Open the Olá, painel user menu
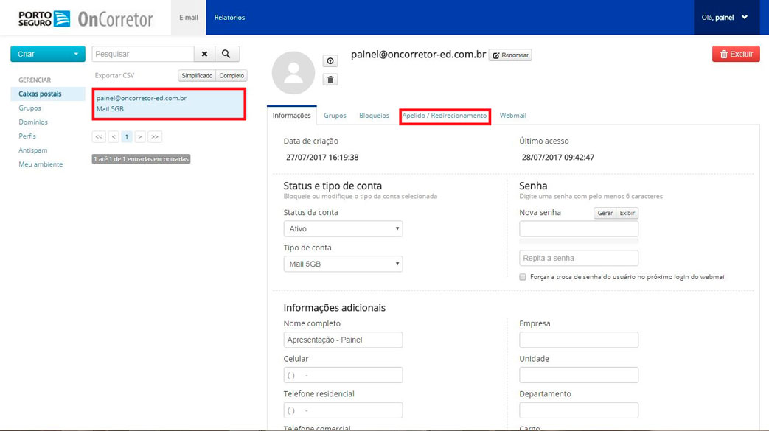 click(x=725, y=18)
